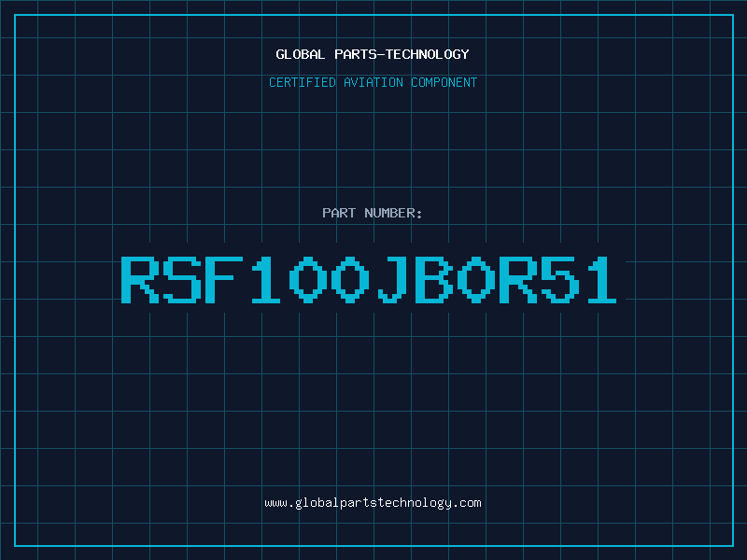747x560 pixels.
Task: Select the word CERTIFIED in the subtitle
Action: 303,82
